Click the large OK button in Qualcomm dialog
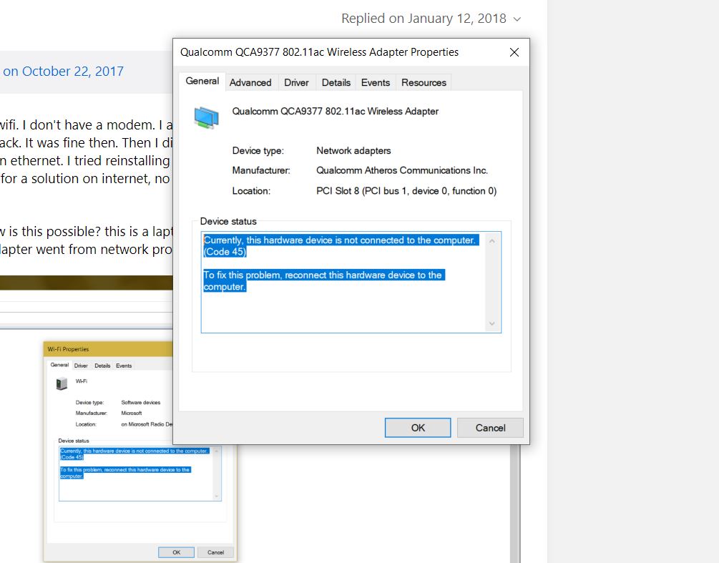 coord(418,428)
